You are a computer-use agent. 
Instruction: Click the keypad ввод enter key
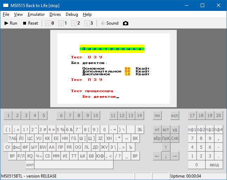214,165
